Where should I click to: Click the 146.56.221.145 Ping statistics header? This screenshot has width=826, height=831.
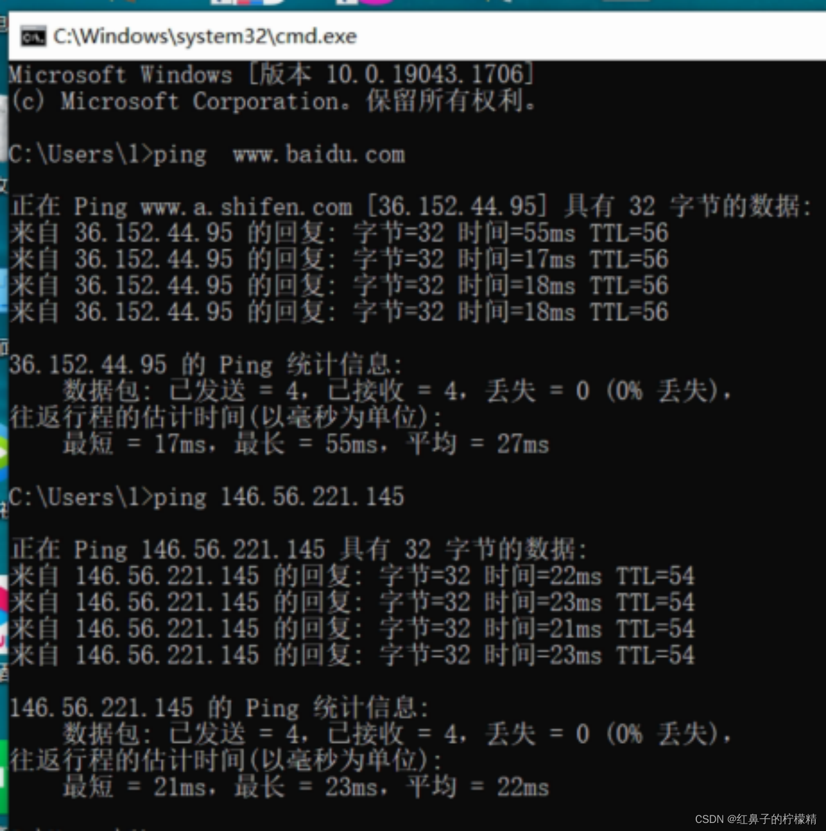click(x=219, y=708)
